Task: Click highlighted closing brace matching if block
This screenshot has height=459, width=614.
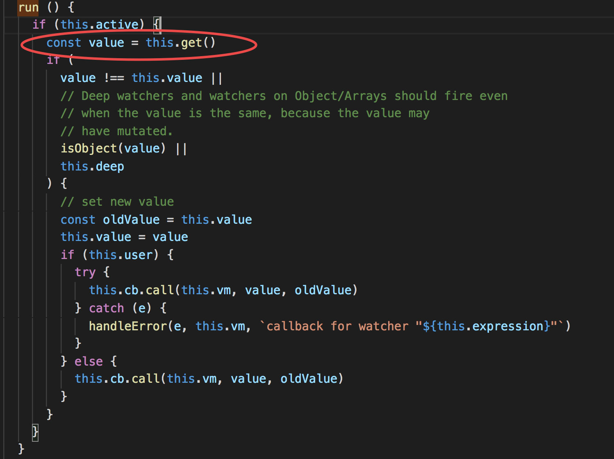Action: click(x=35, y=433)
